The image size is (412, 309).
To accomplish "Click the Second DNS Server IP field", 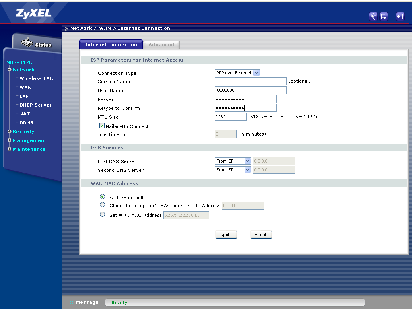I will [x=274, y=170].
